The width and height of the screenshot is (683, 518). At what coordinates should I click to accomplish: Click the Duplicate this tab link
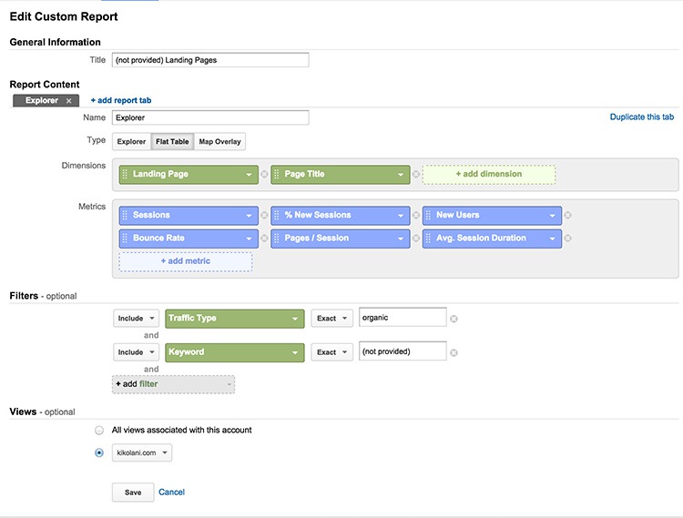click(x=642, y=117)
